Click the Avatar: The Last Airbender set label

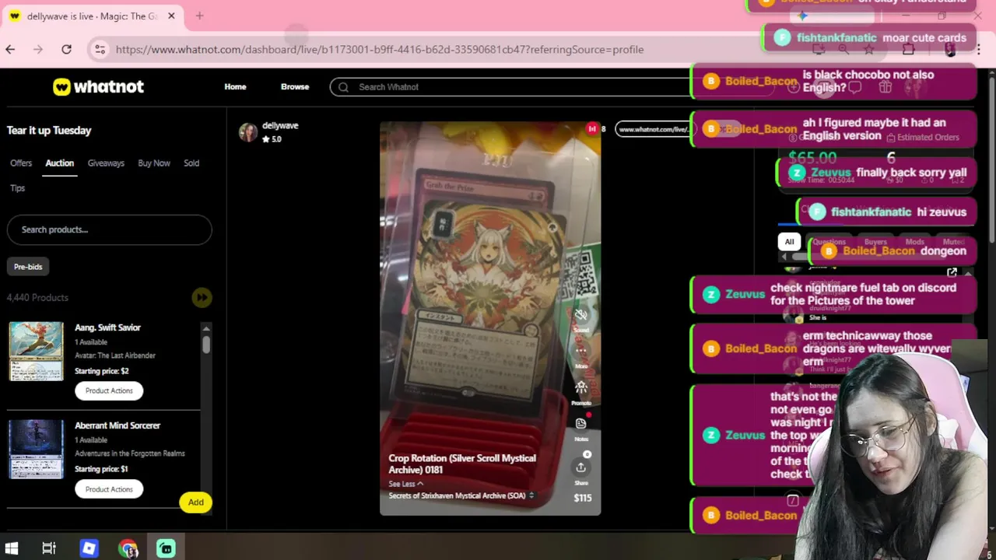[115, 355]
